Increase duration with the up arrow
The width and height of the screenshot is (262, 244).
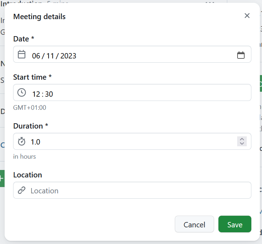(x=242, y=139)
